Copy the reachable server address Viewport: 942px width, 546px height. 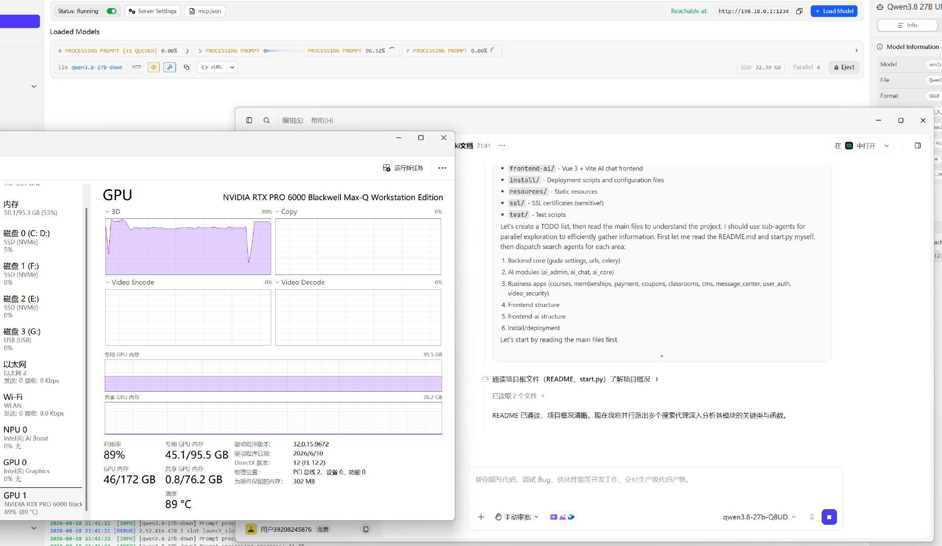pos(799,11)
